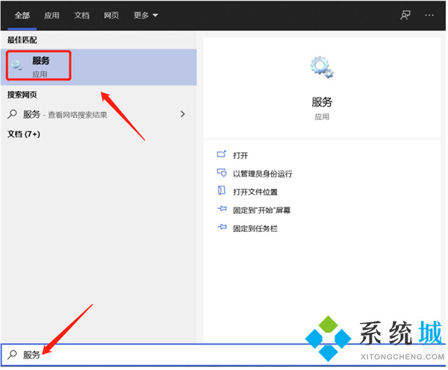Switch to the 全部 tab
The image size is (448, 370).
click(22, 16)
